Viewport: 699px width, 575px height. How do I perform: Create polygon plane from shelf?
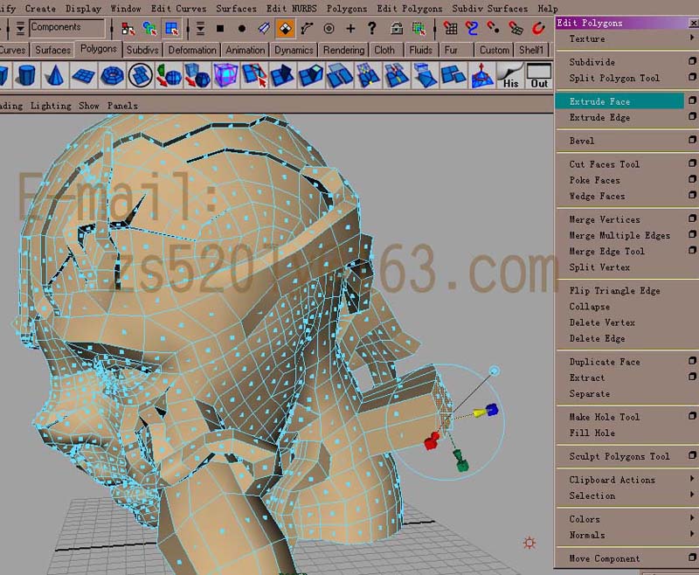click(83, 75)
